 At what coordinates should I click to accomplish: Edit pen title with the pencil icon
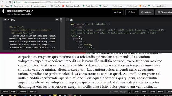(32, 11)
